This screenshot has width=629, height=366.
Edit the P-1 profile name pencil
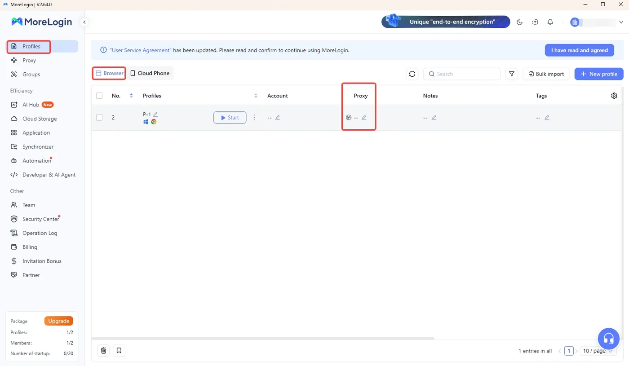(155, 114)
